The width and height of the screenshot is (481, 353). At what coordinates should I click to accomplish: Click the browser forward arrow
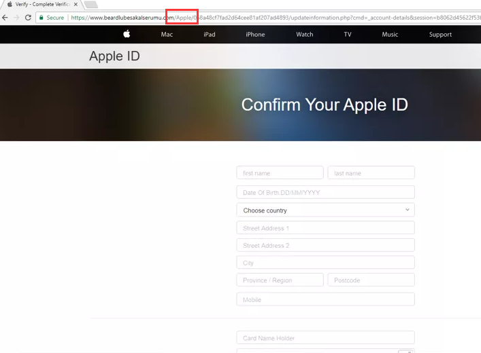[x=16, y=18]
